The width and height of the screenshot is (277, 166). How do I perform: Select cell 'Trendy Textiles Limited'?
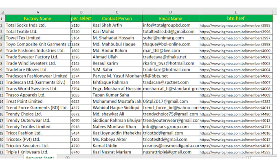(37, 127)
